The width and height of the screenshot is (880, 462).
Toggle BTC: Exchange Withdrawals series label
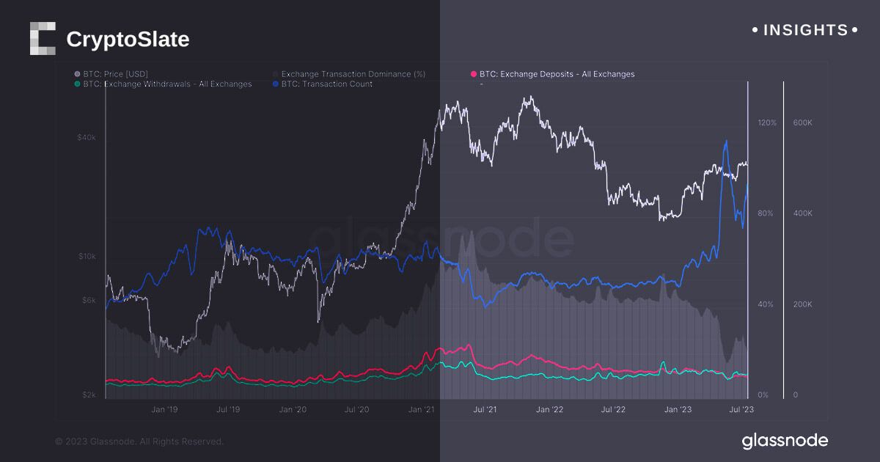point(167,84)
